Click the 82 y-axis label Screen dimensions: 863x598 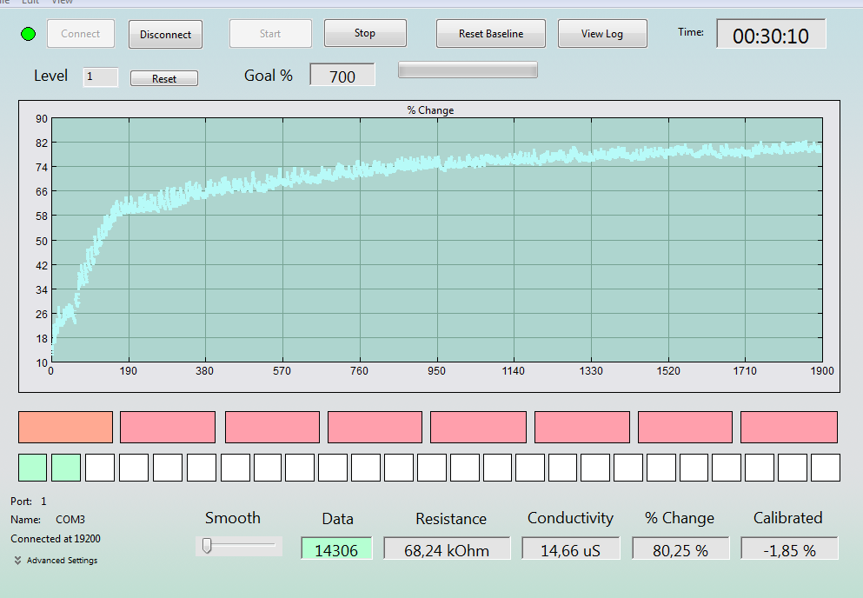click(x=42, y=143)
